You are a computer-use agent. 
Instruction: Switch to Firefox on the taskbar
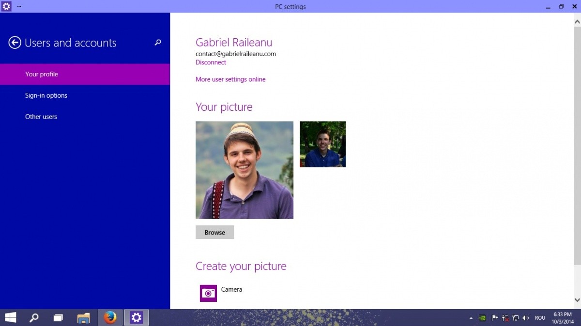point(110,317)
